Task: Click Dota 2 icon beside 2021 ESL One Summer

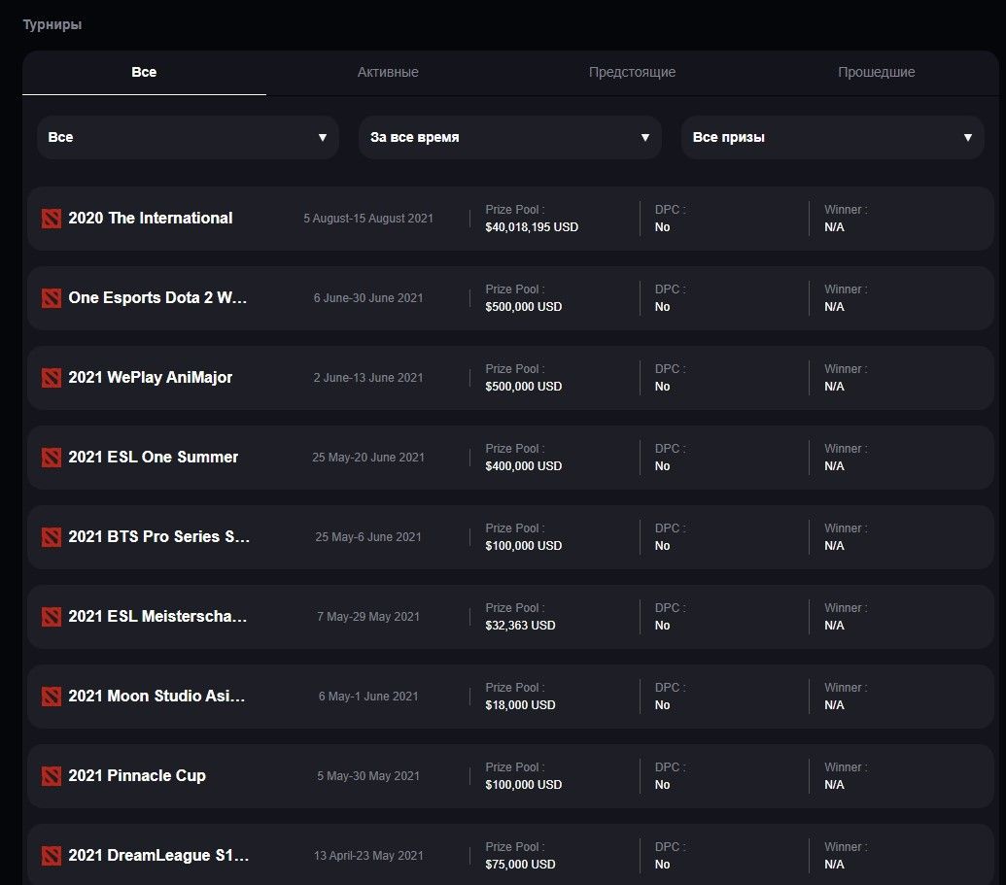Action: pos(52,458)
